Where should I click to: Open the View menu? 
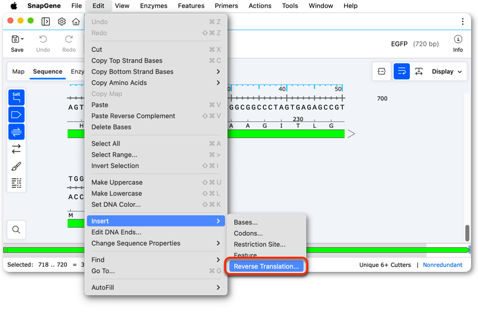coord(122,6)
